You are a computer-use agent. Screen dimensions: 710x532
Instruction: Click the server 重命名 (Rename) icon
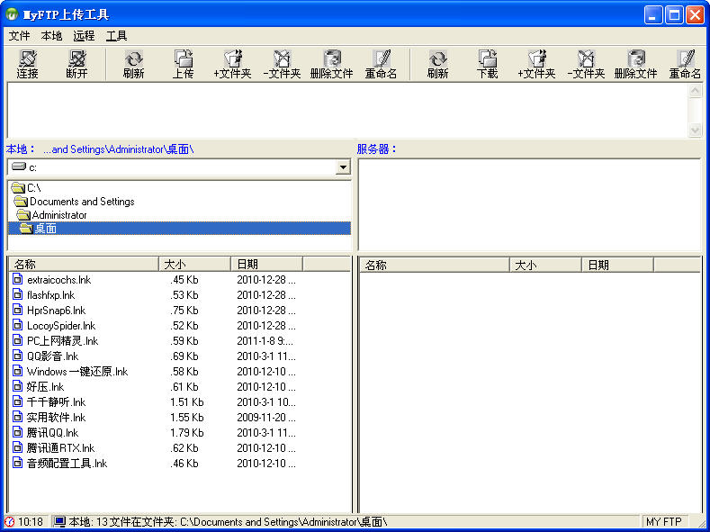(685, 64)
